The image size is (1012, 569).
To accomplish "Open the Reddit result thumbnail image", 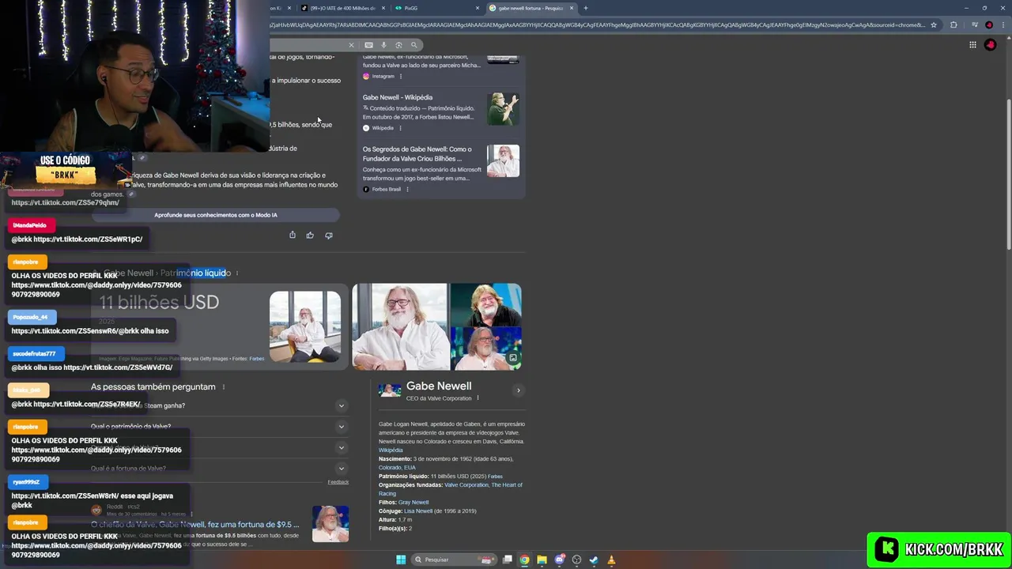I will click(330, 524).
